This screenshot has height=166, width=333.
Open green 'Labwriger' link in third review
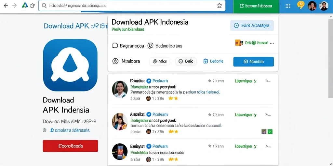pyautogui.click(x=246, y=146)
